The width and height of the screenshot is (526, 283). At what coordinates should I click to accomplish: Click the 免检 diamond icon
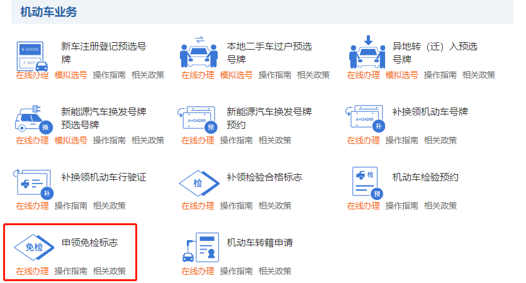click(x=34, y=247)
